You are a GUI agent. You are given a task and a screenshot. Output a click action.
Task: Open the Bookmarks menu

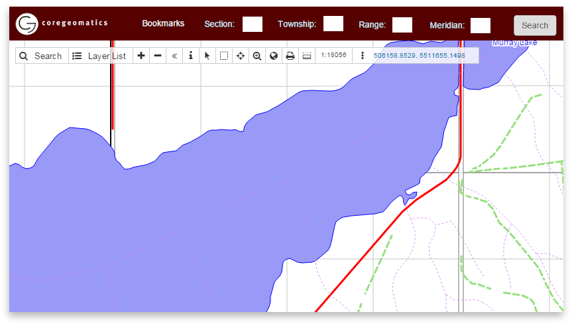point(163,24)
